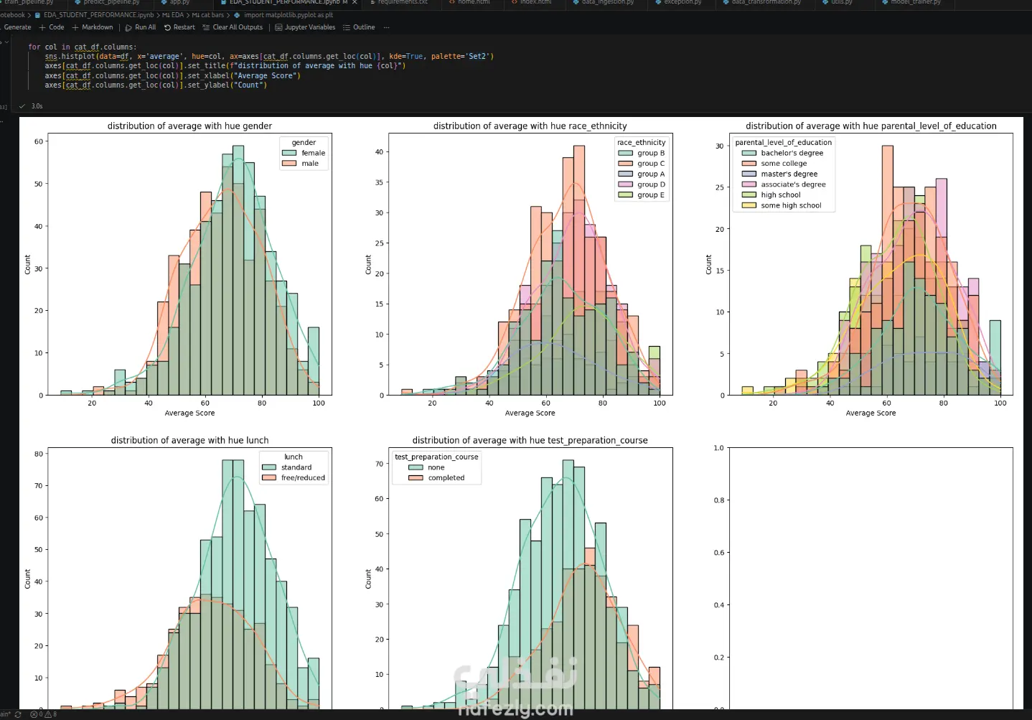Screen dimensions: 1032x720
Task: Click the parental_level_of_education chart title
Action: click(x=871, y=126)
